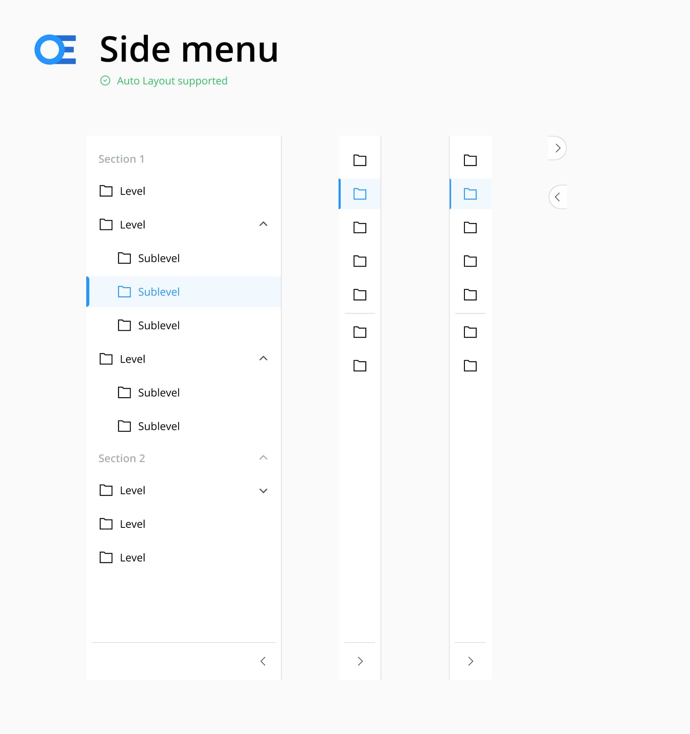This screenshot has width=690, height=734.
Task: Select the blue highlighted folder icon in first collapsed menu
Action: [360, 194]
